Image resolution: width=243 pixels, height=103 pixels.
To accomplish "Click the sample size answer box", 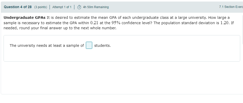I will (x=89, y=46).
